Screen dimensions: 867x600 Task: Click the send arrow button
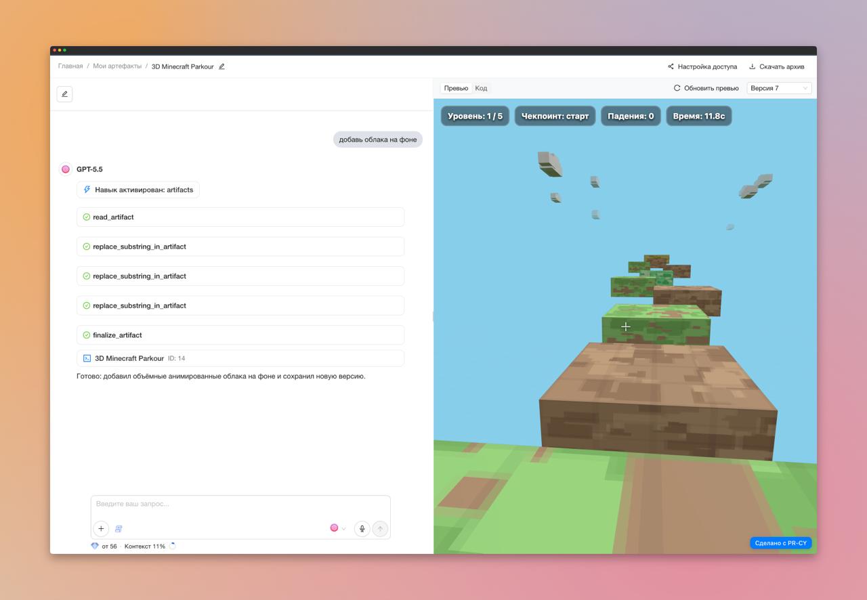click(380, 529)
